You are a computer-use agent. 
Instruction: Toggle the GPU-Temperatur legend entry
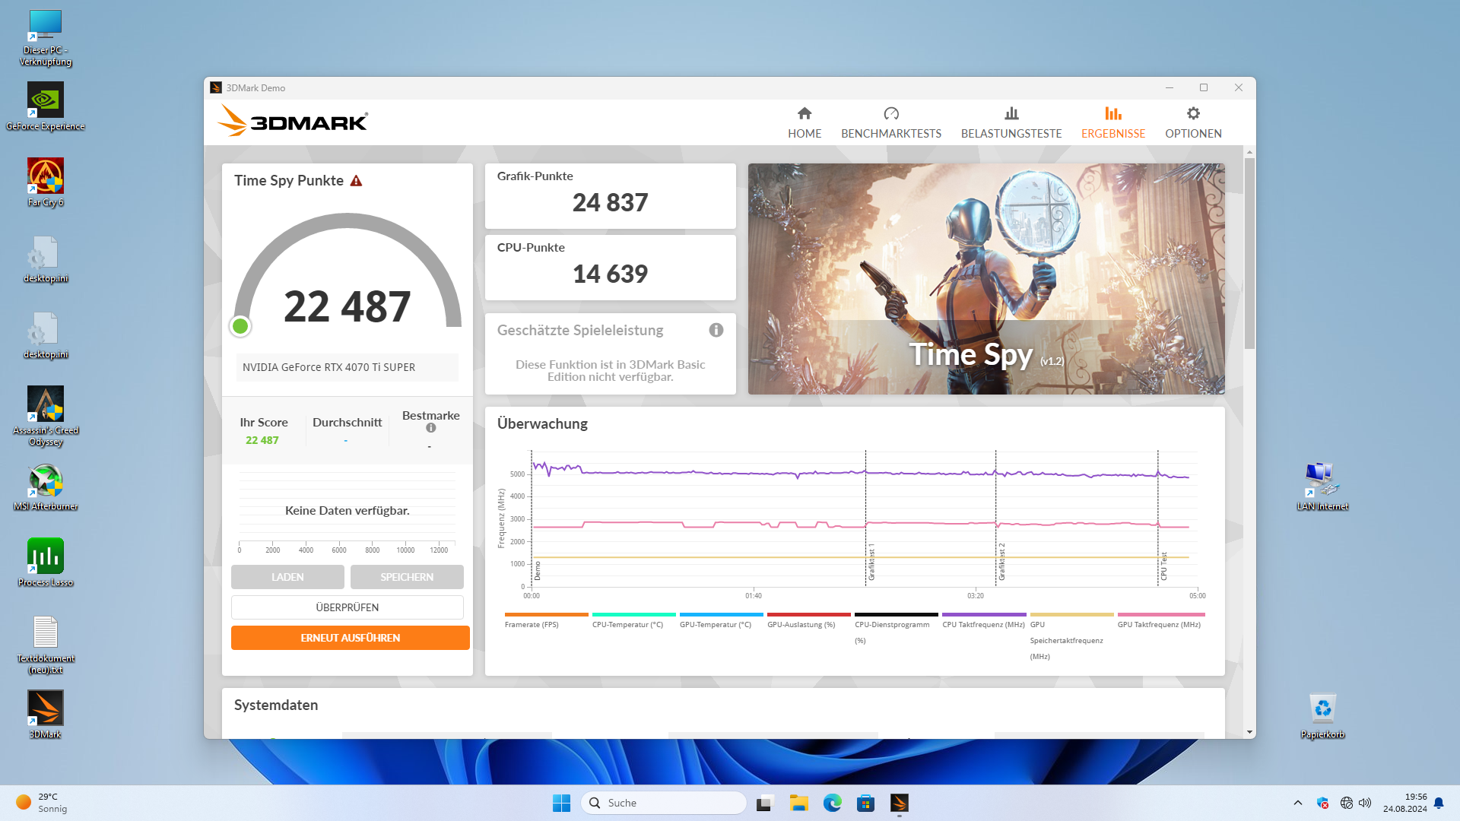pyautogui.click(x=715, y=625)
